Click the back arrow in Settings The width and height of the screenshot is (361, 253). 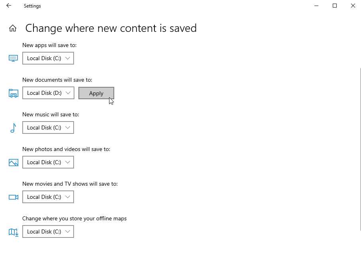pos(9,6)
